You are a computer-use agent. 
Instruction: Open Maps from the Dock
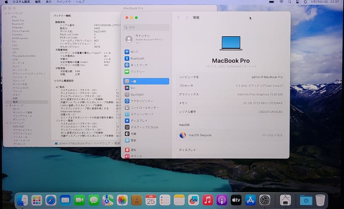[108, 200]
